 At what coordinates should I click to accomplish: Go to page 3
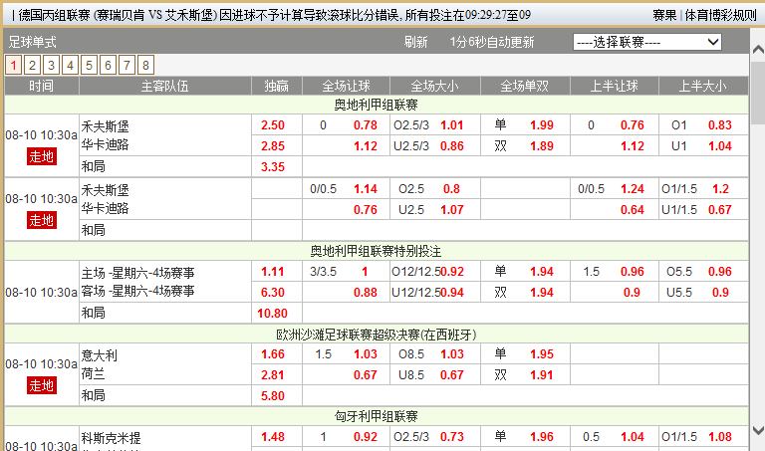[51, 65]
